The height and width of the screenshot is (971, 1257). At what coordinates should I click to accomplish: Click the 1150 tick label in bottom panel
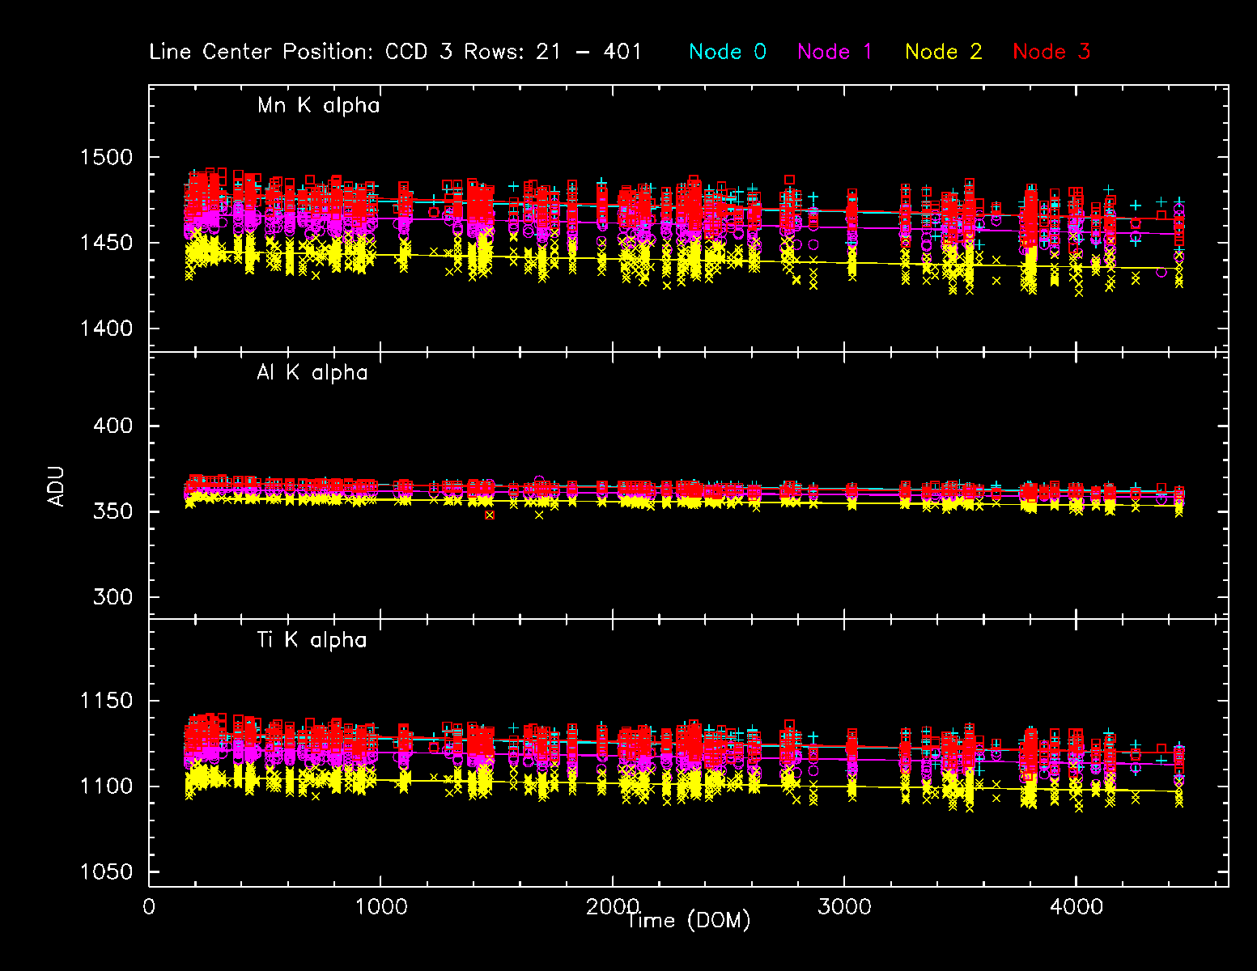(106, 701)
